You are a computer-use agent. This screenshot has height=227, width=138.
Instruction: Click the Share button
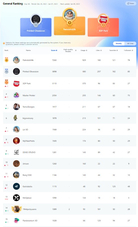tap(131, 3)
